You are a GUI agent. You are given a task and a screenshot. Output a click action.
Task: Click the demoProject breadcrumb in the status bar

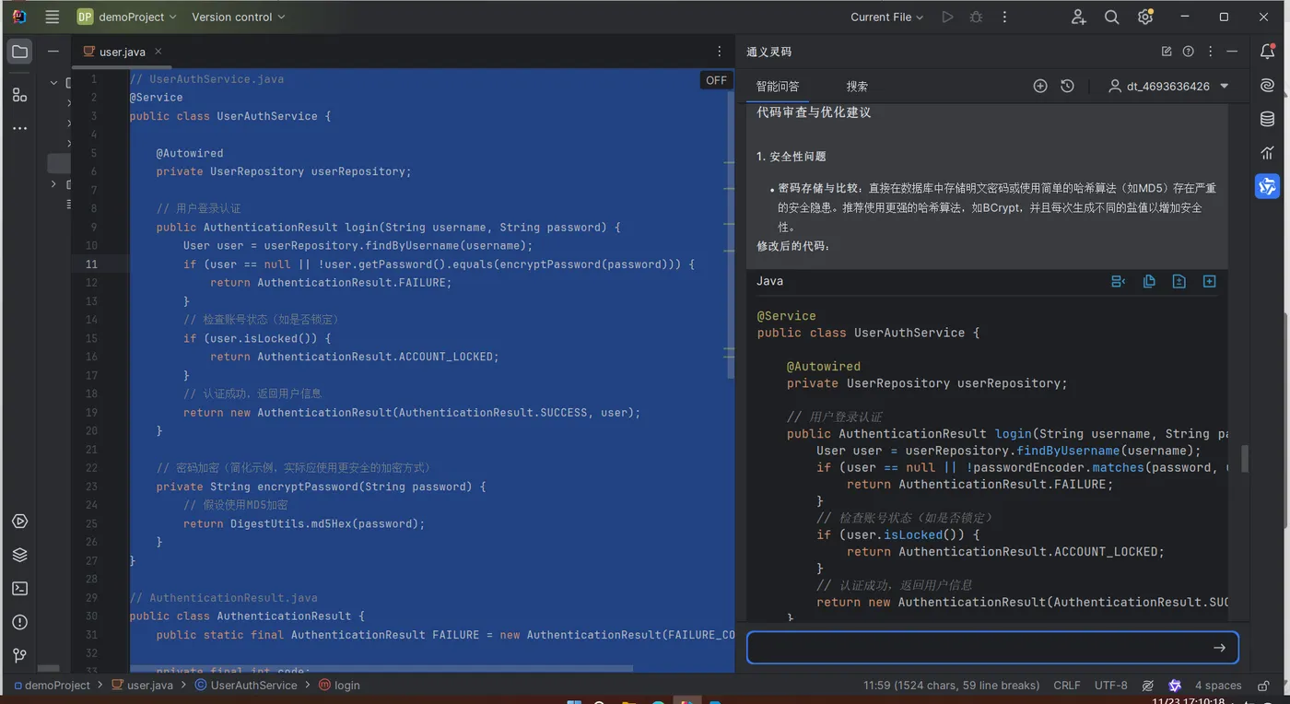(53, 686)
